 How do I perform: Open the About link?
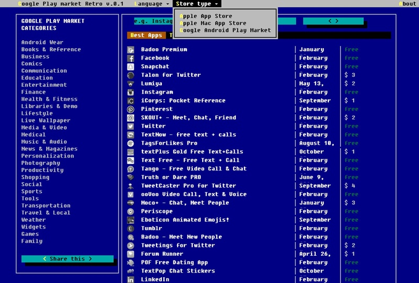coord(407,4)
